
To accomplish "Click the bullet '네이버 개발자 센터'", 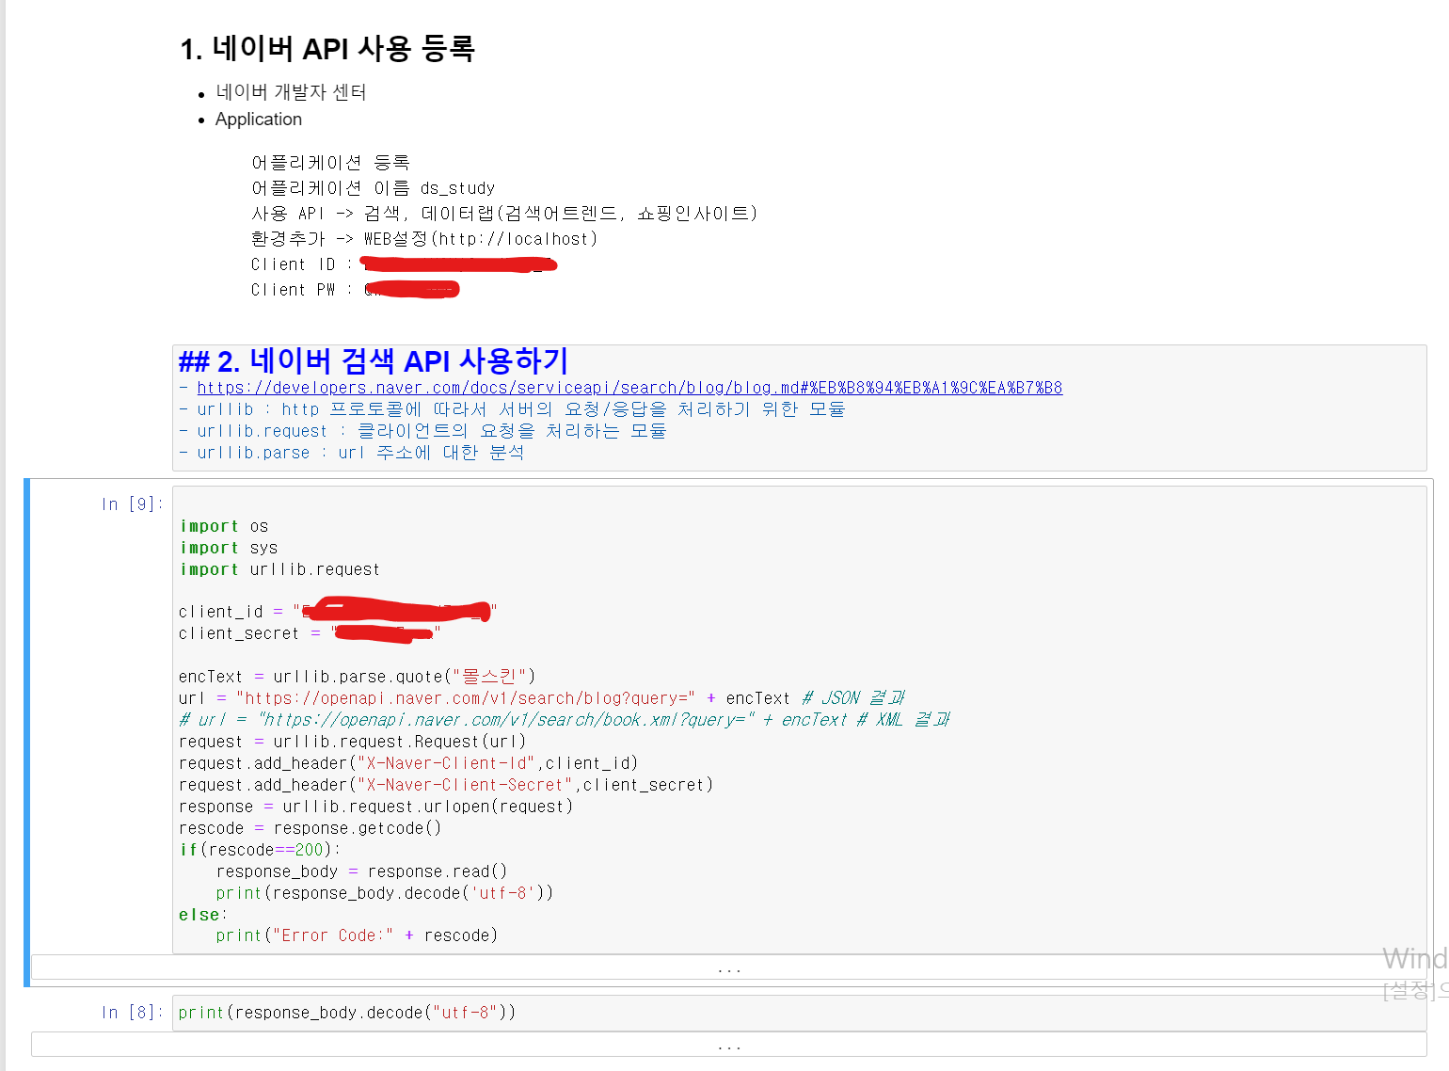I will pos(291,92).
